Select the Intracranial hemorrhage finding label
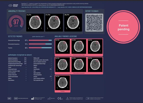143x103 pixels. click(14, 40)
